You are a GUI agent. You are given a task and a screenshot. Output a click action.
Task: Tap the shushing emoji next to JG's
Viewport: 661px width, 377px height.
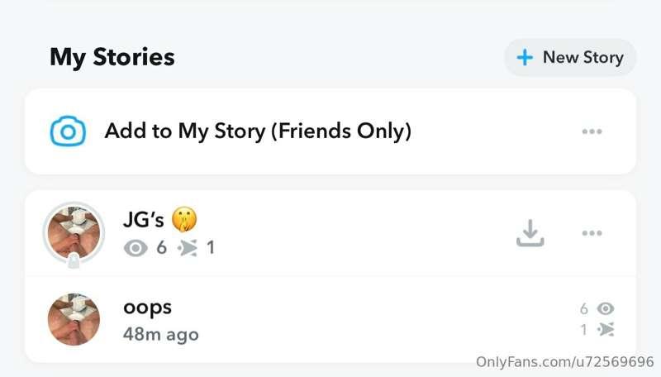184,220
